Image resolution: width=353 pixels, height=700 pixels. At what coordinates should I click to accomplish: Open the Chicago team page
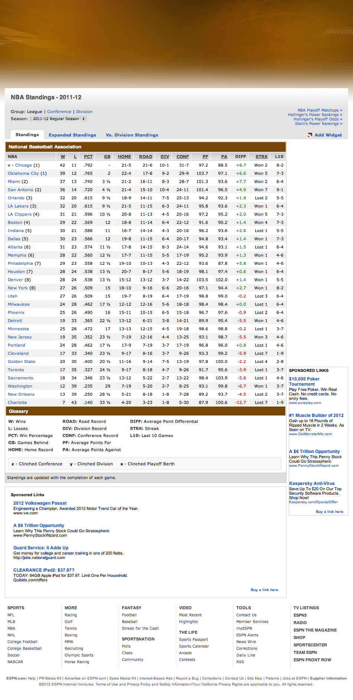(x=23, y=165)
